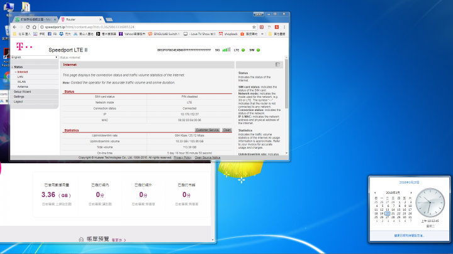Click the Customer Service button

[x=208, y=130]
